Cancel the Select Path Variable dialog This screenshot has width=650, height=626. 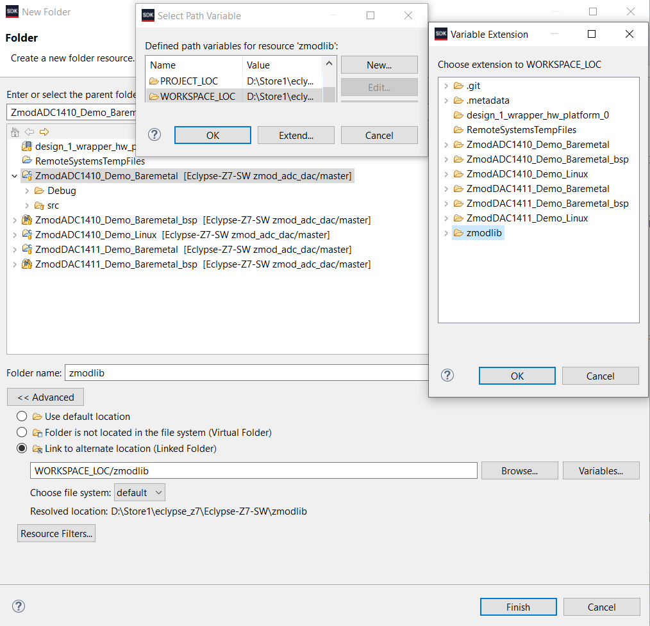(379, 135)
